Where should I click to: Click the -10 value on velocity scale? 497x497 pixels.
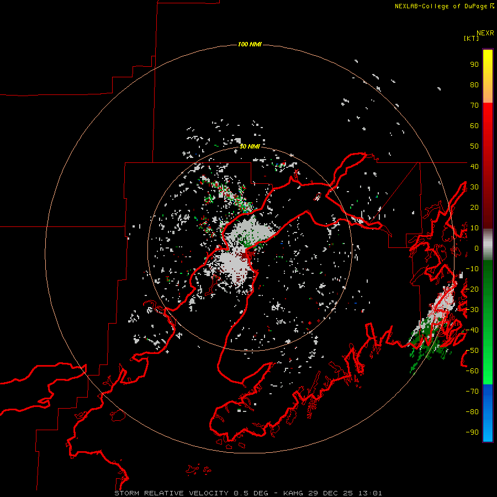(472, 269)
